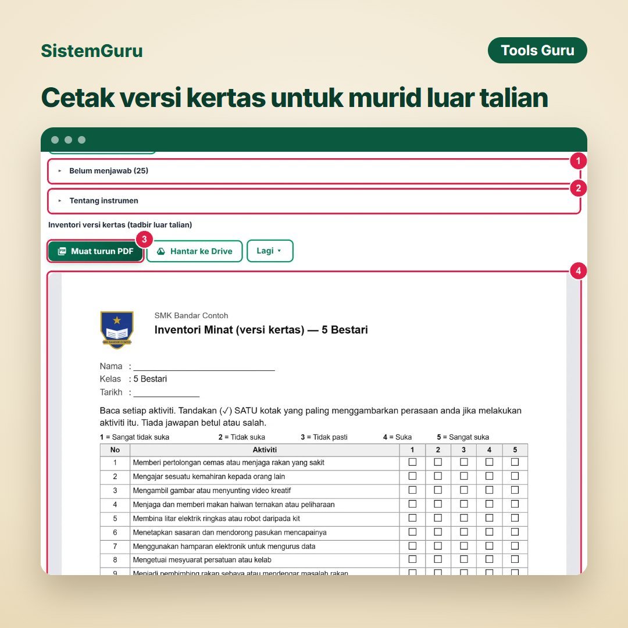Tick box 1 for Mengetuai mesyuarat row
628x628 pixels.
point(412,559)
